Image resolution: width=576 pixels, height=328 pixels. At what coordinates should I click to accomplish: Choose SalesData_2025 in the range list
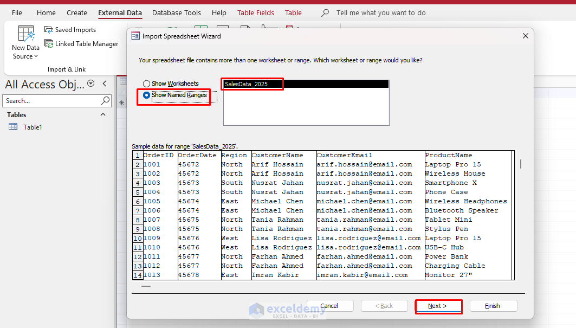pos(306,84)
